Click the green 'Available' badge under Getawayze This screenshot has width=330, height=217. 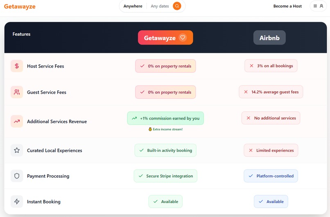coord(165,201)
